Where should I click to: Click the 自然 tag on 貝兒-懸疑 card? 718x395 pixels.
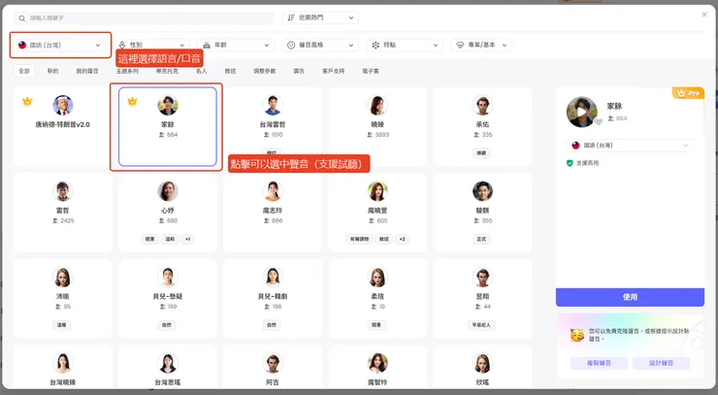coord(167,325)
